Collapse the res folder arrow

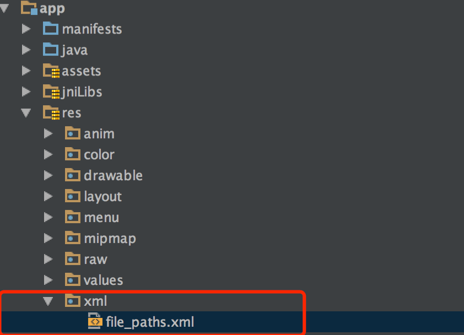26,113
